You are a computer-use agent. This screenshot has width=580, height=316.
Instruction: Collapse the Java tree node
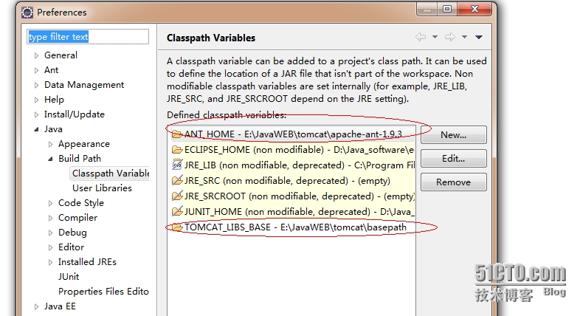[x=36, y=129]
